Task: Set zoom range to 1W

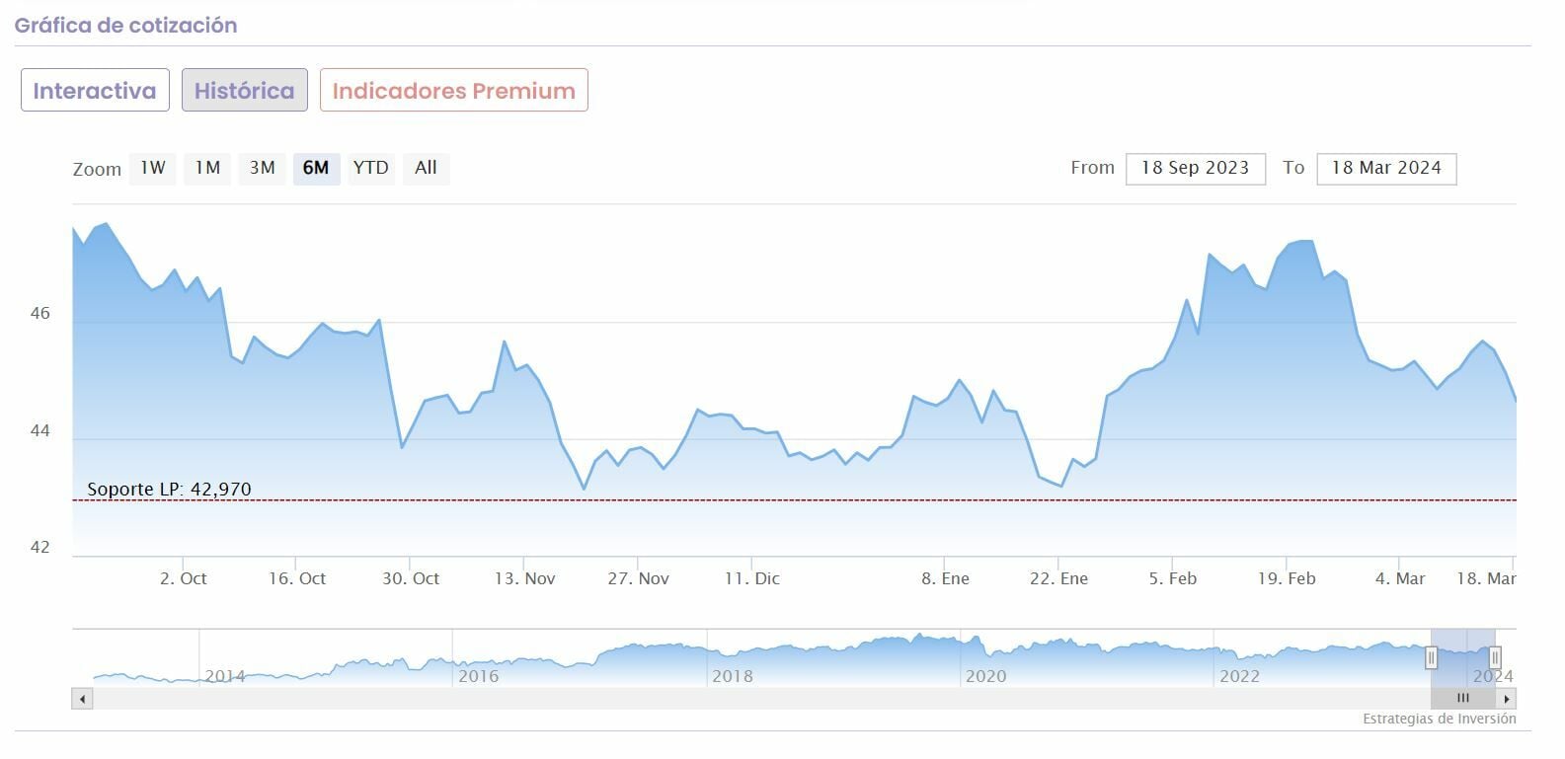Action: (152, 168)
